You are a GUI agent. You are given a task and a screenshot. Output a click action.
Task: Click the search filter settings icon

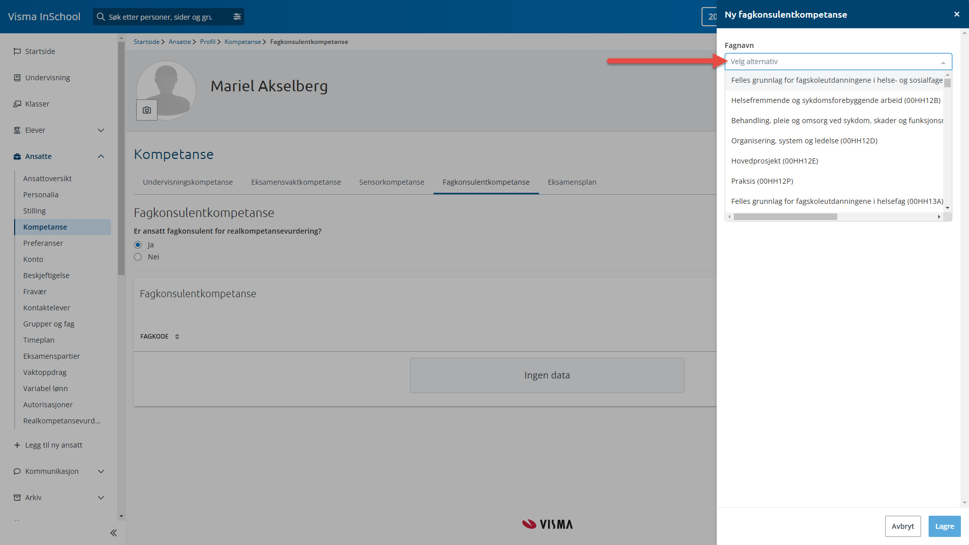pyautogui.click(x=237, y=17)
